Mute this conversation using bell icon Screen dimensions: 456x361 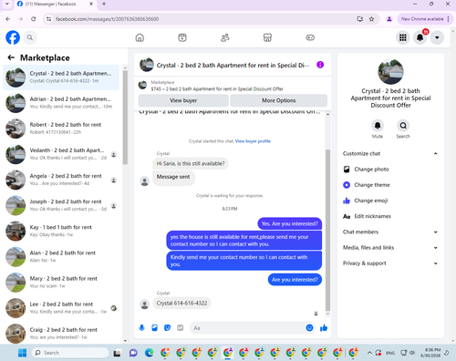click(378, 126)
